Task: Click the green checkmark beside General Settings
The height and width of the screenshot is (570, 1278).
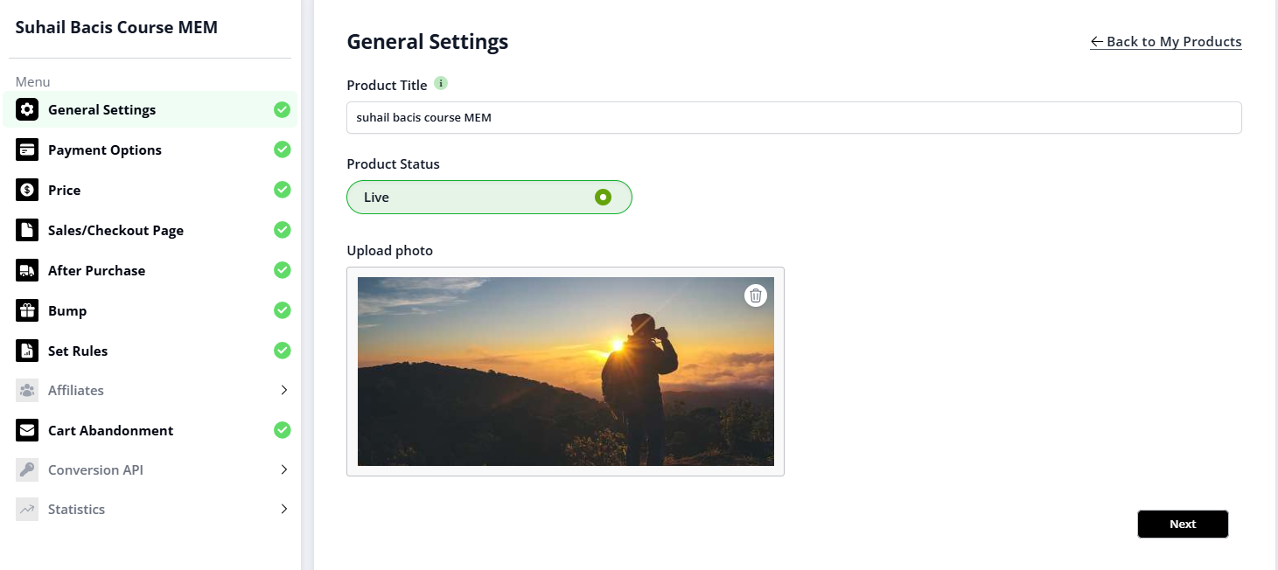Action: 282,109
